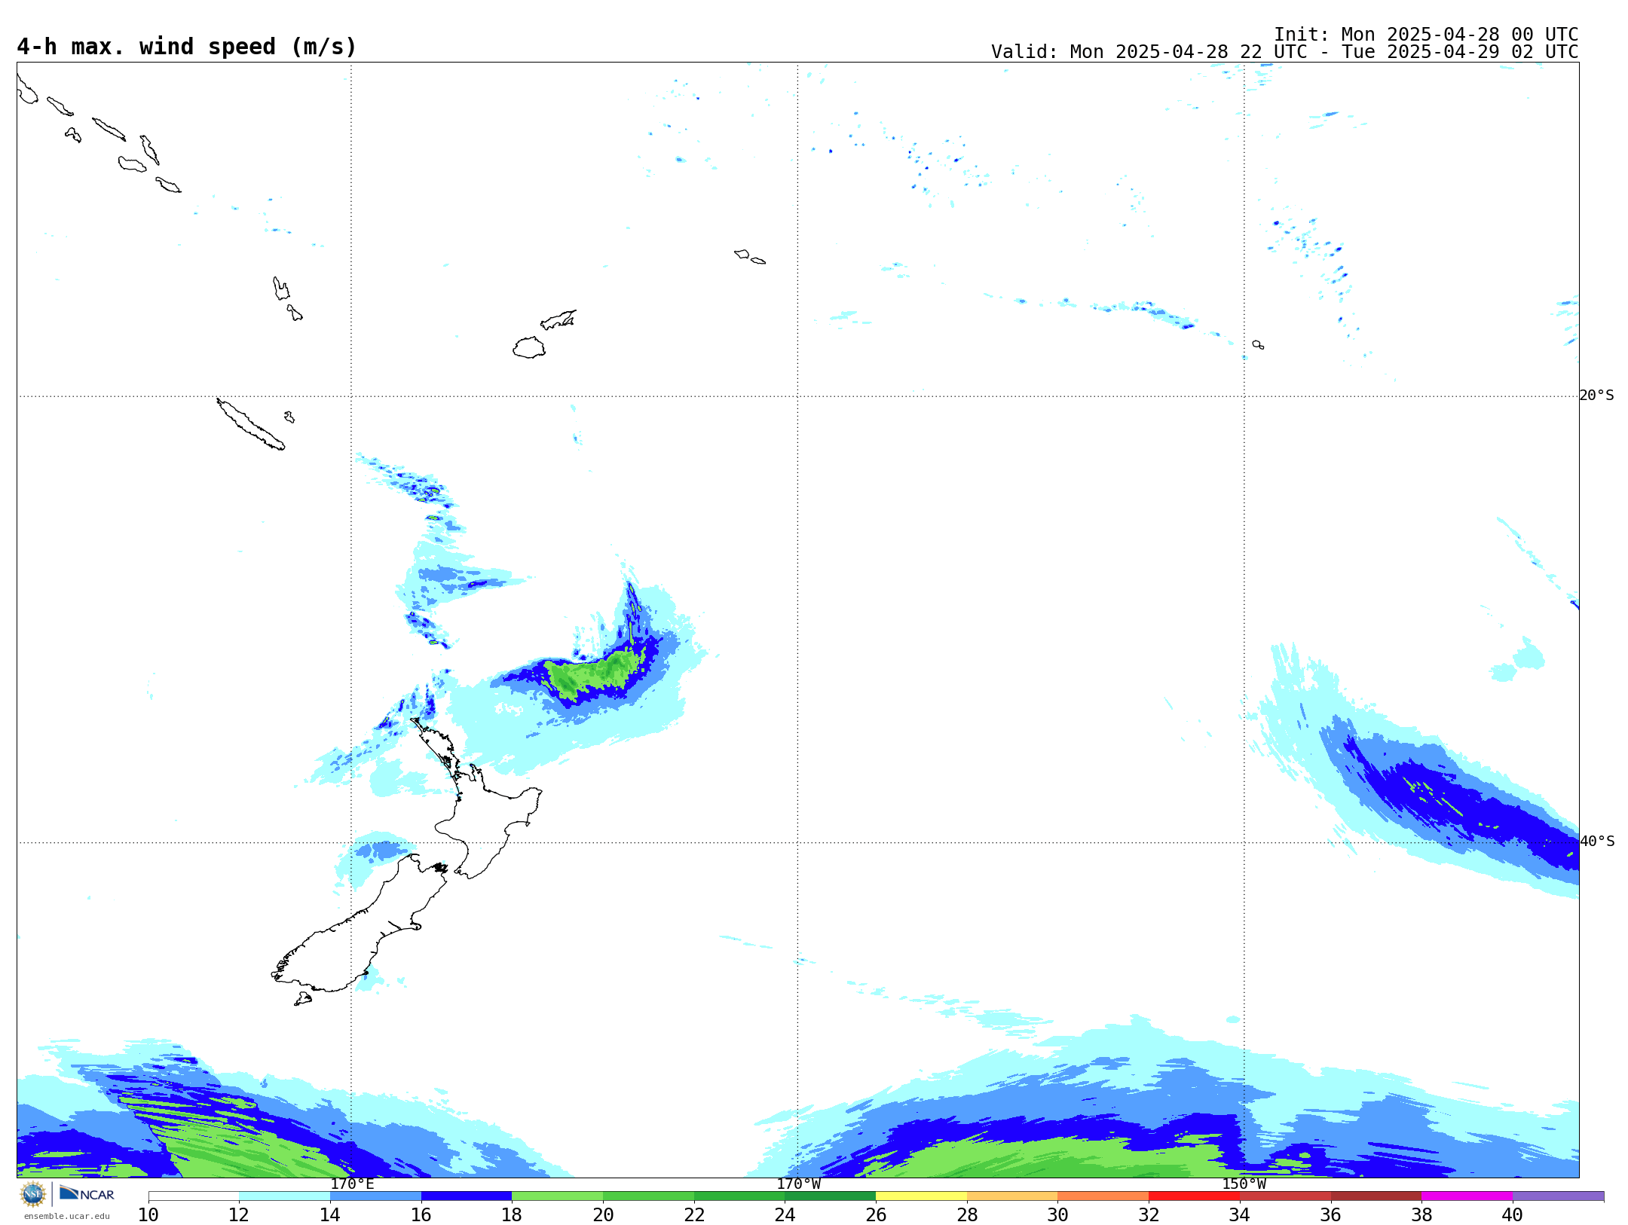Click the colorbar label 40
The image size is (1628, 1225).
coord(1513,1214)
